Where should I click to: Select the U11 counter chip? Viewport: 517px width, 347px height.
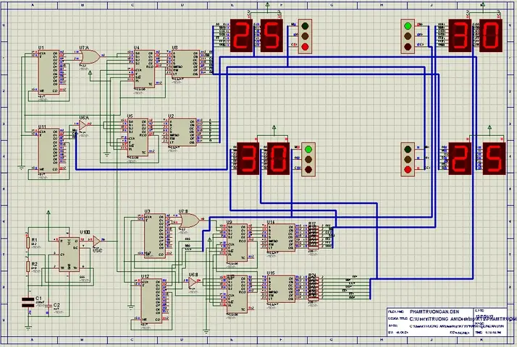pyautogui.click(x=49, y=151)
